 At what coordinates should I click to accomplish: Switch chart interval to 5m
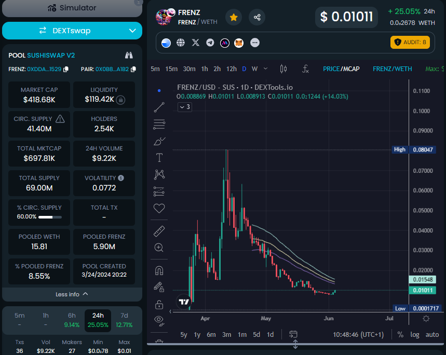(155, 69)
